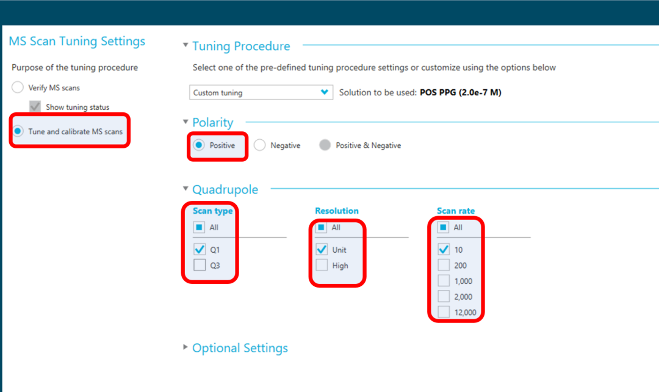Expand the Optional Settings section

185,347
